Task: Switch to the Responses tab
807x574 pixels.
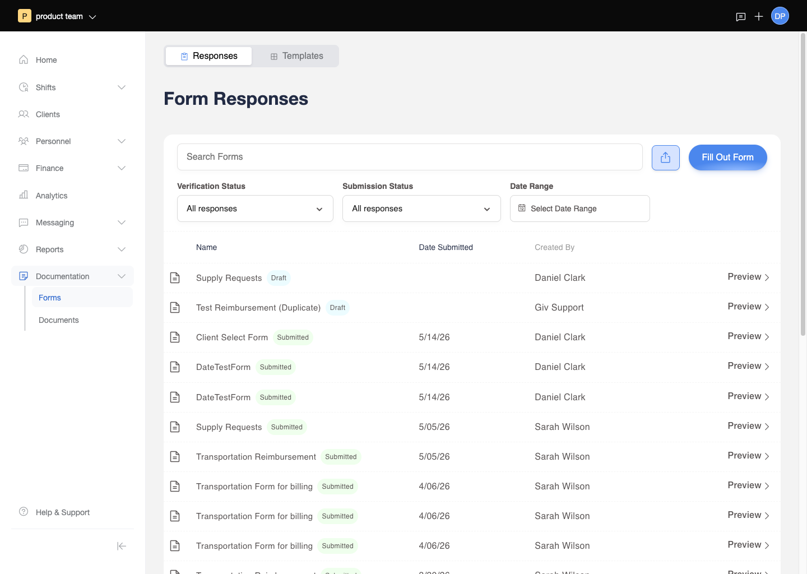Action: [209, 56]
